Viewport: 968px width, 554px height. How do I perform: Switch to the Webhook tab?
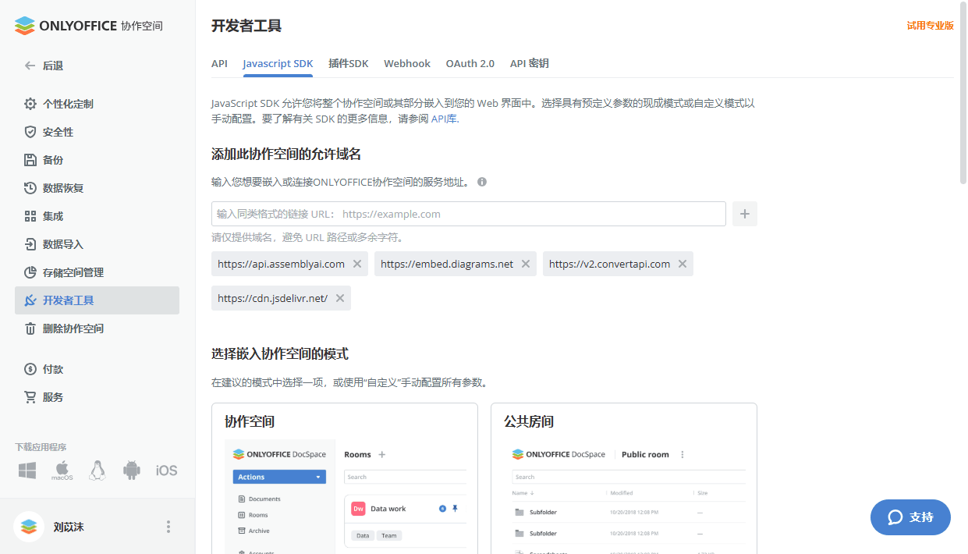(407, 64)
